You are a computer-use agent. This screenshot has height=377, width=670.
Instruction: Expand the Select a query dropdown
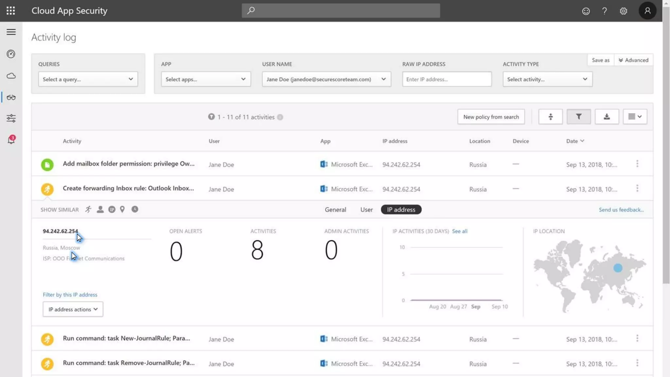point(88,79)
